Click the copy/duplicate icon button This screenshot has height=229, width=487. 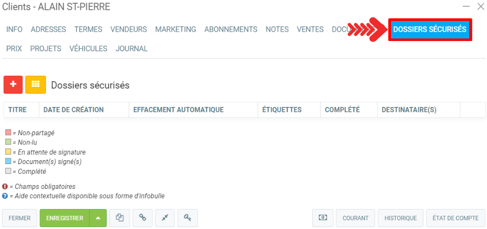tap(119, 218)
